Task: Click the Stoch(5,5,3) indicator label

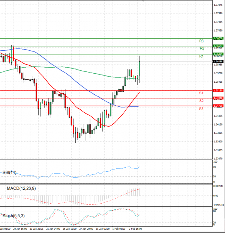Action: pos(13,216)
